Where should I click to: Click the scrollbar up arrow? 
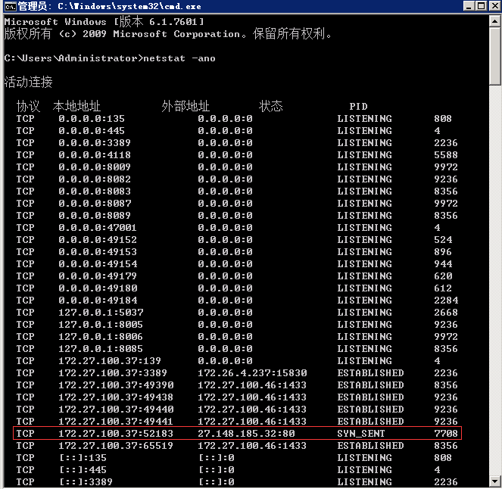tap(494, 20)
